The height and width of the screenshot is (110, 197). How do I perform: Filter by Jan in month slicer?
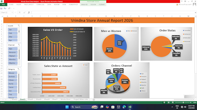(12, 30)
